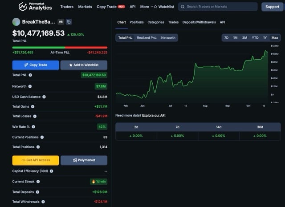Screen dimensions: 285x207
Task: Set chart range to 7D
Action: [226, 38]
